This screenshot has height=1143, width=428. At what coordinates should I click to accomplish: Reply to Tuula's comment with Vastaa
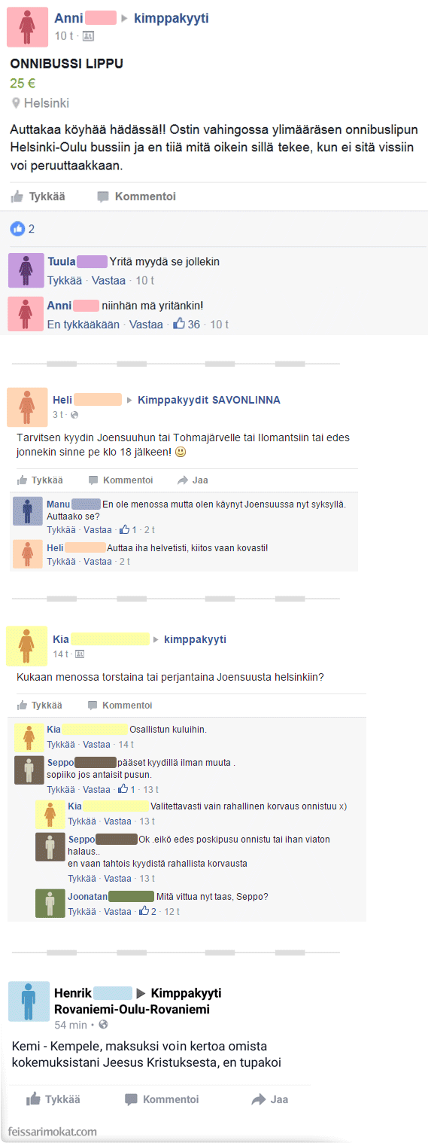point(109,280)
